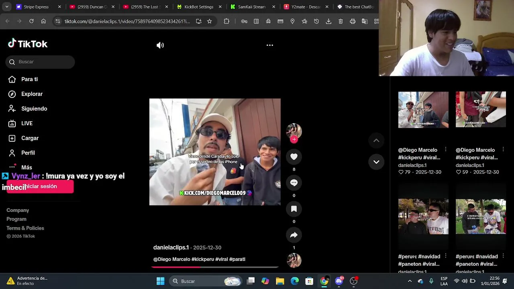Show hidden system tray icons
The height and width of the screenshot is (289, 514).
pyautogui.click(x=410, y=281)
